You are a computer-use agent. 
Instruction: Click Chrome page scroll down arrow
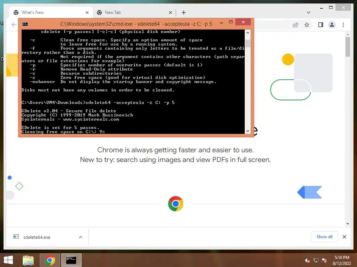coord(348,224)
